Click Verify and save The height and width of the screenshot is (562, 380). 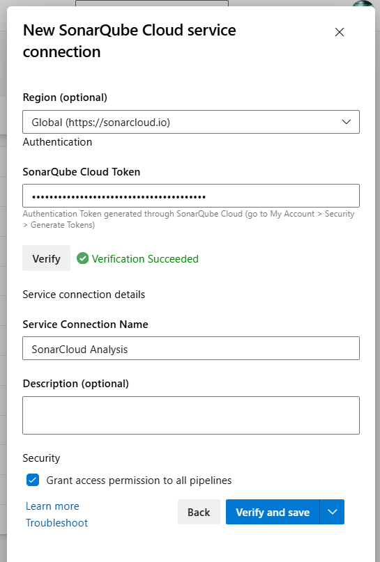(x=273, y=512)
